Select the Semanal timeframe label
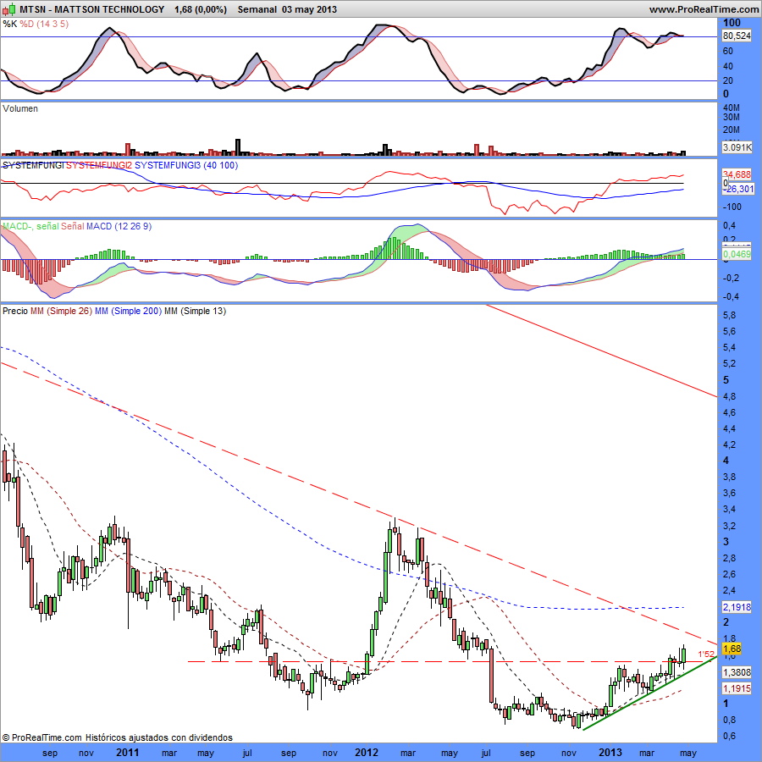 (257, 9)
